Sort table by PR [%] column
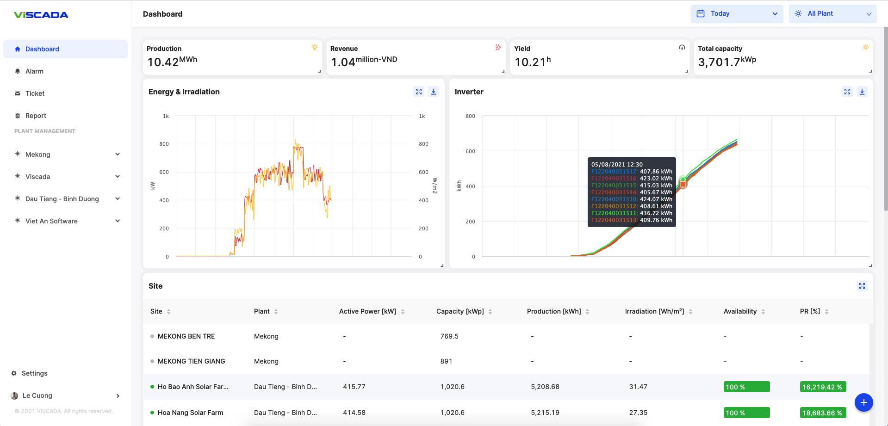This screenshot has height=426, width=888. click(x=826, y=312)
